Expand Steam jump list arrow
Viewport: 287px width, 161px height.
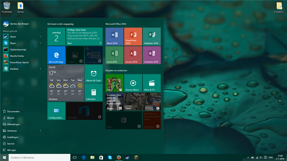[40, 37]
